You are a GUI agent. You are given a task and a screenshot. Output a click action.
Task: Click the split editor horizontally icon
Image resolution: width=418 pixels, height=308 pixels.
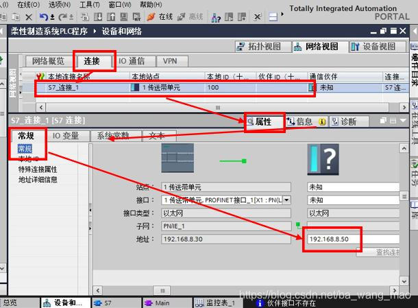273,17
